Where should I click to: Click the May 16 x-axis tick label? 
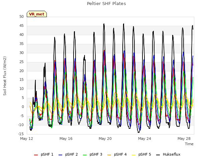[x=66, y=139]
